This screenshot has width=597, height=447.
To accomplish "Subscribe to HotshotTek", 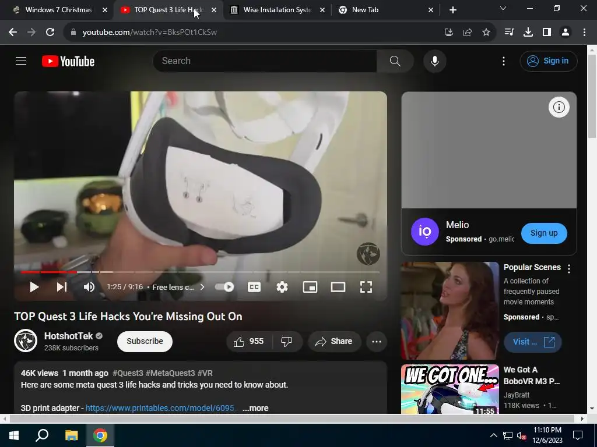I will [145, 341].
